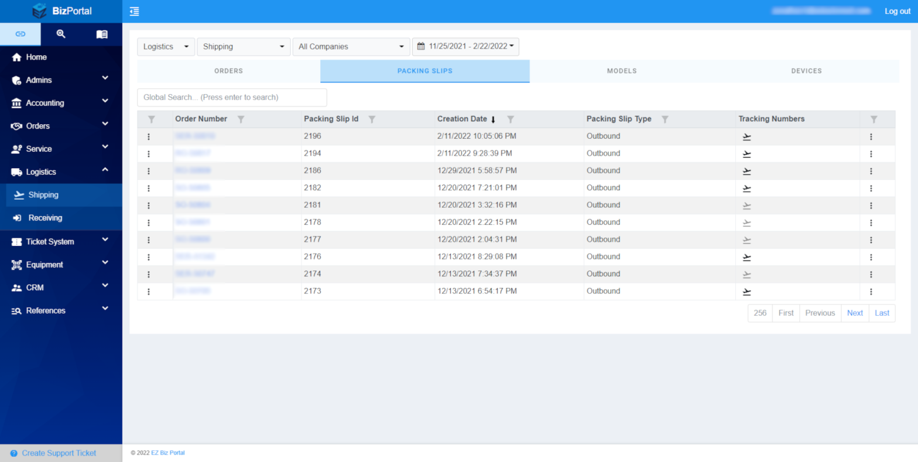Click the greyed tracking icon for slip 2178
Image resolution: width=918 pixels, height=462 pixels.
tap(746, 223)
